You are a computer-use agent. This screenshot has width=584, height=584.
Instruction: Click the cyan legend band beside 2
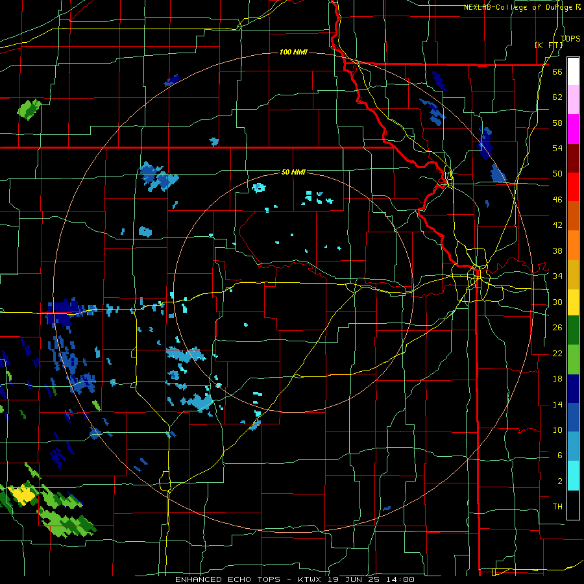click(x=573, y=476)
